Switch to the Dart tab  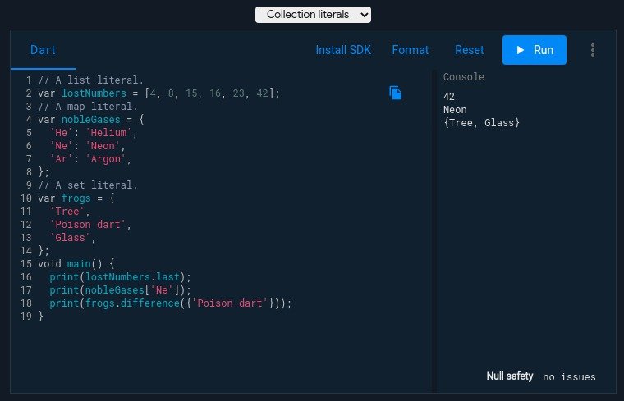tap(43, 50)
